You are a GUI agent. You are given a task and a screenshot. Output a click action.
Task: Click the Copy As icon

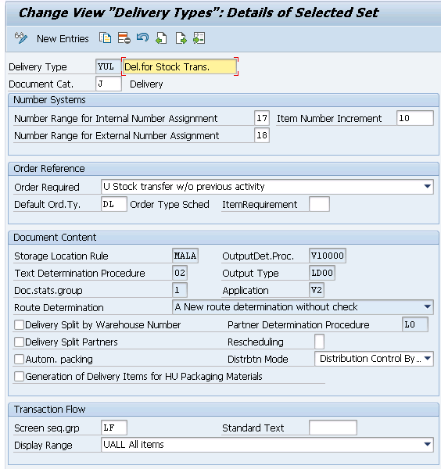pos(106,38)
